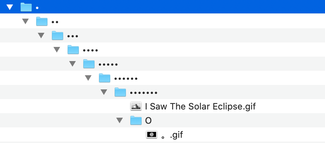The height and width of the screenshot is (143, 325).
Task: Collapse the seven-dot folder disclosure triangle
Action: [x=103, y=92]
